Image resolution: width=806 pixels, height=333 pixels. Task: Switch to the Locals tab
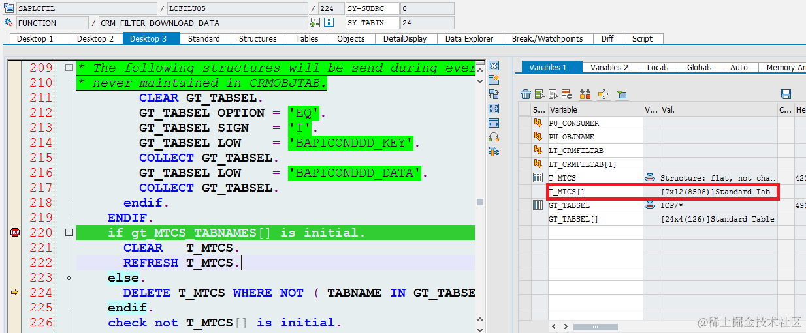point(658,67)
